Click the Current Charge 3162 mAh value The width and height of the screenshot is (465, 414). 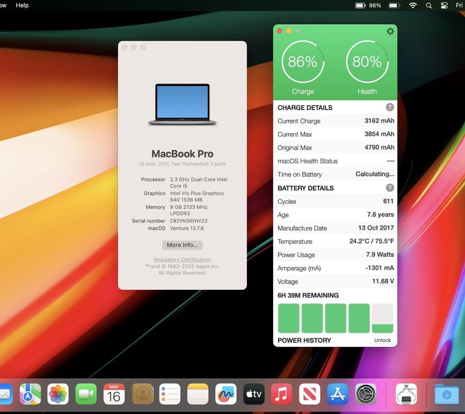[x=379, y=120]
